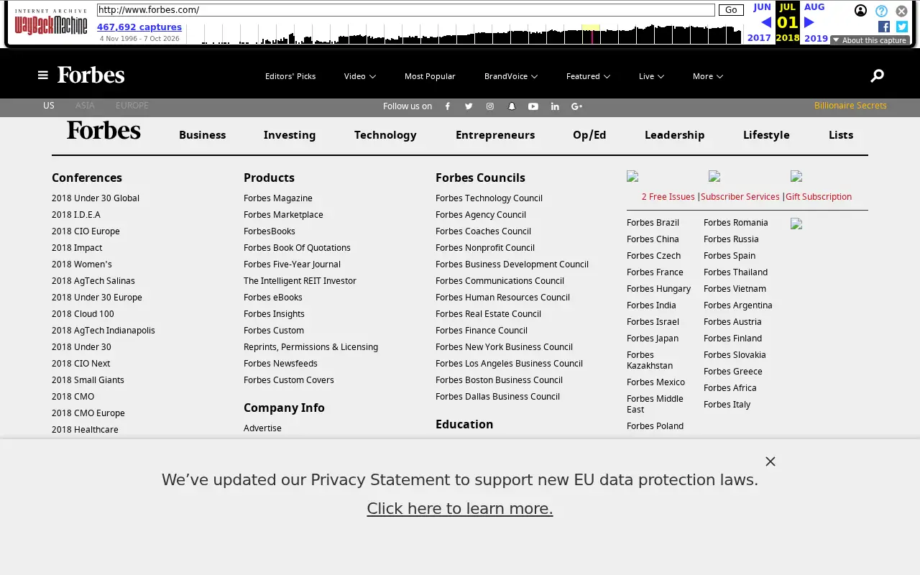
Task: Open Forbes Instagram icon
Action: (x=490, y=106)
